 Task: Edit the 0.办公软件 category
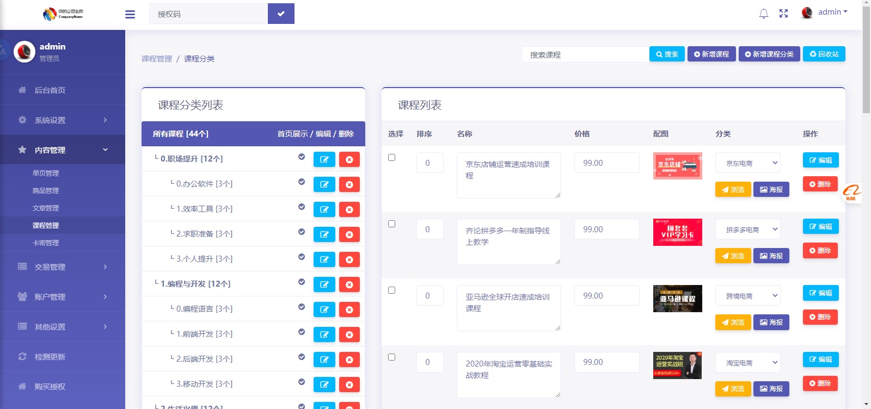(x=324, y=184)
